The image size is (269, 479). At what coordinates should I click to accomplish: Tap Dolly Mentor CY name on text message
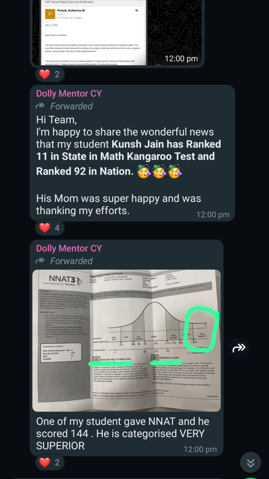(69, 93)
